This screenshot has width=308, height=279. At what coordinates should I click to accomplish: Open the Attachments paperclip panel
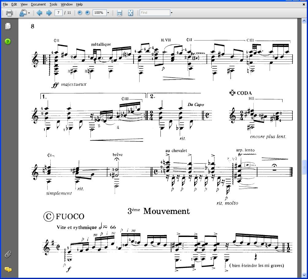(x=8, y=254)
